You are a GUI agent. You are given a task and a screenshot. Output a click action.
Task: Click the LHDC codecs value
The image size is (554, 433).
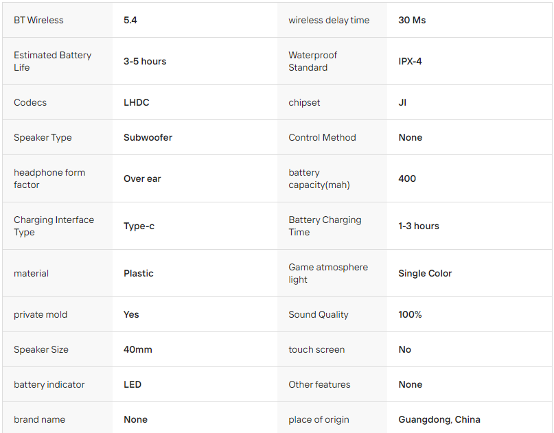137,102
